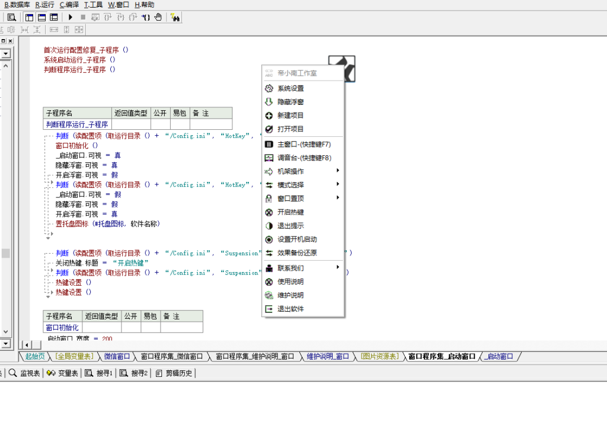This screenshot has height=435, width=607.
Task: Open the 监视表 bottom panel tab
Action: tap(24, 373)
